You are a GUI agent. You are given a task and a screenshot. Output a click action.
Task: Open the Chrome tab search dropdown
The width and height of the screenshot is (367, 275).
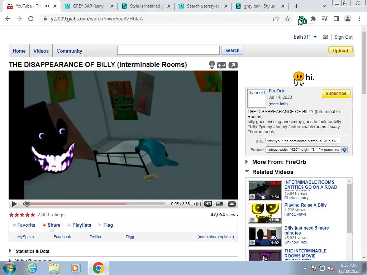click(324, 6)
